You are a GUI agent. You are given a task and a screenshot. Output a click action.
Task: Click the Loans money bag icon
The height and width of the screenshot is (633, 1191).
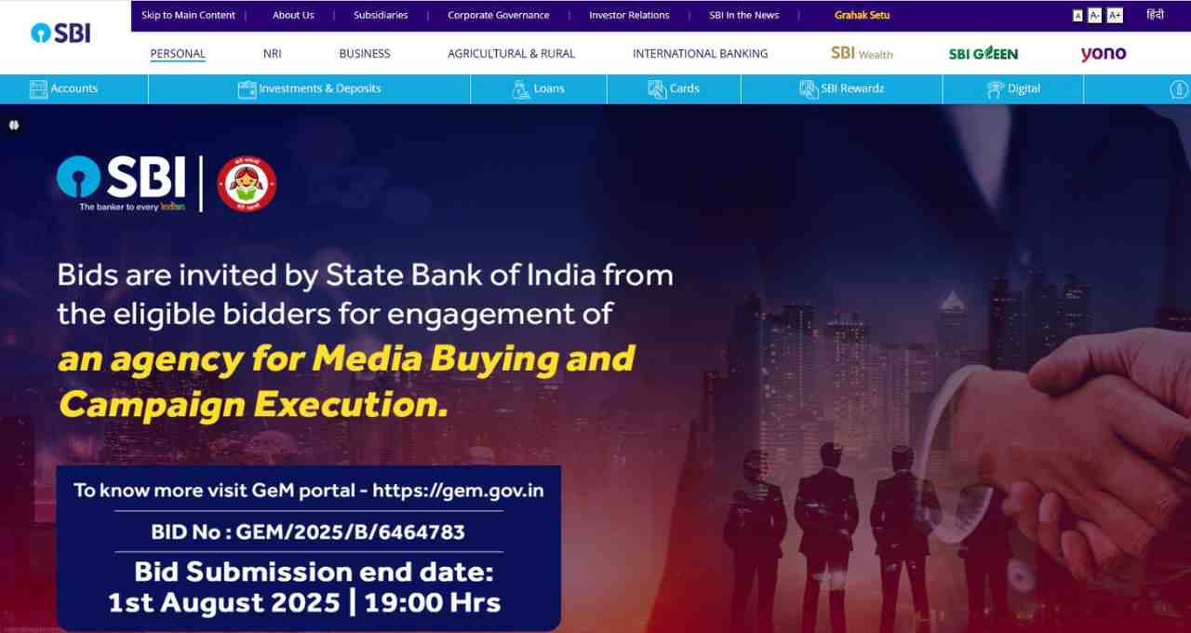click(521, 89)
